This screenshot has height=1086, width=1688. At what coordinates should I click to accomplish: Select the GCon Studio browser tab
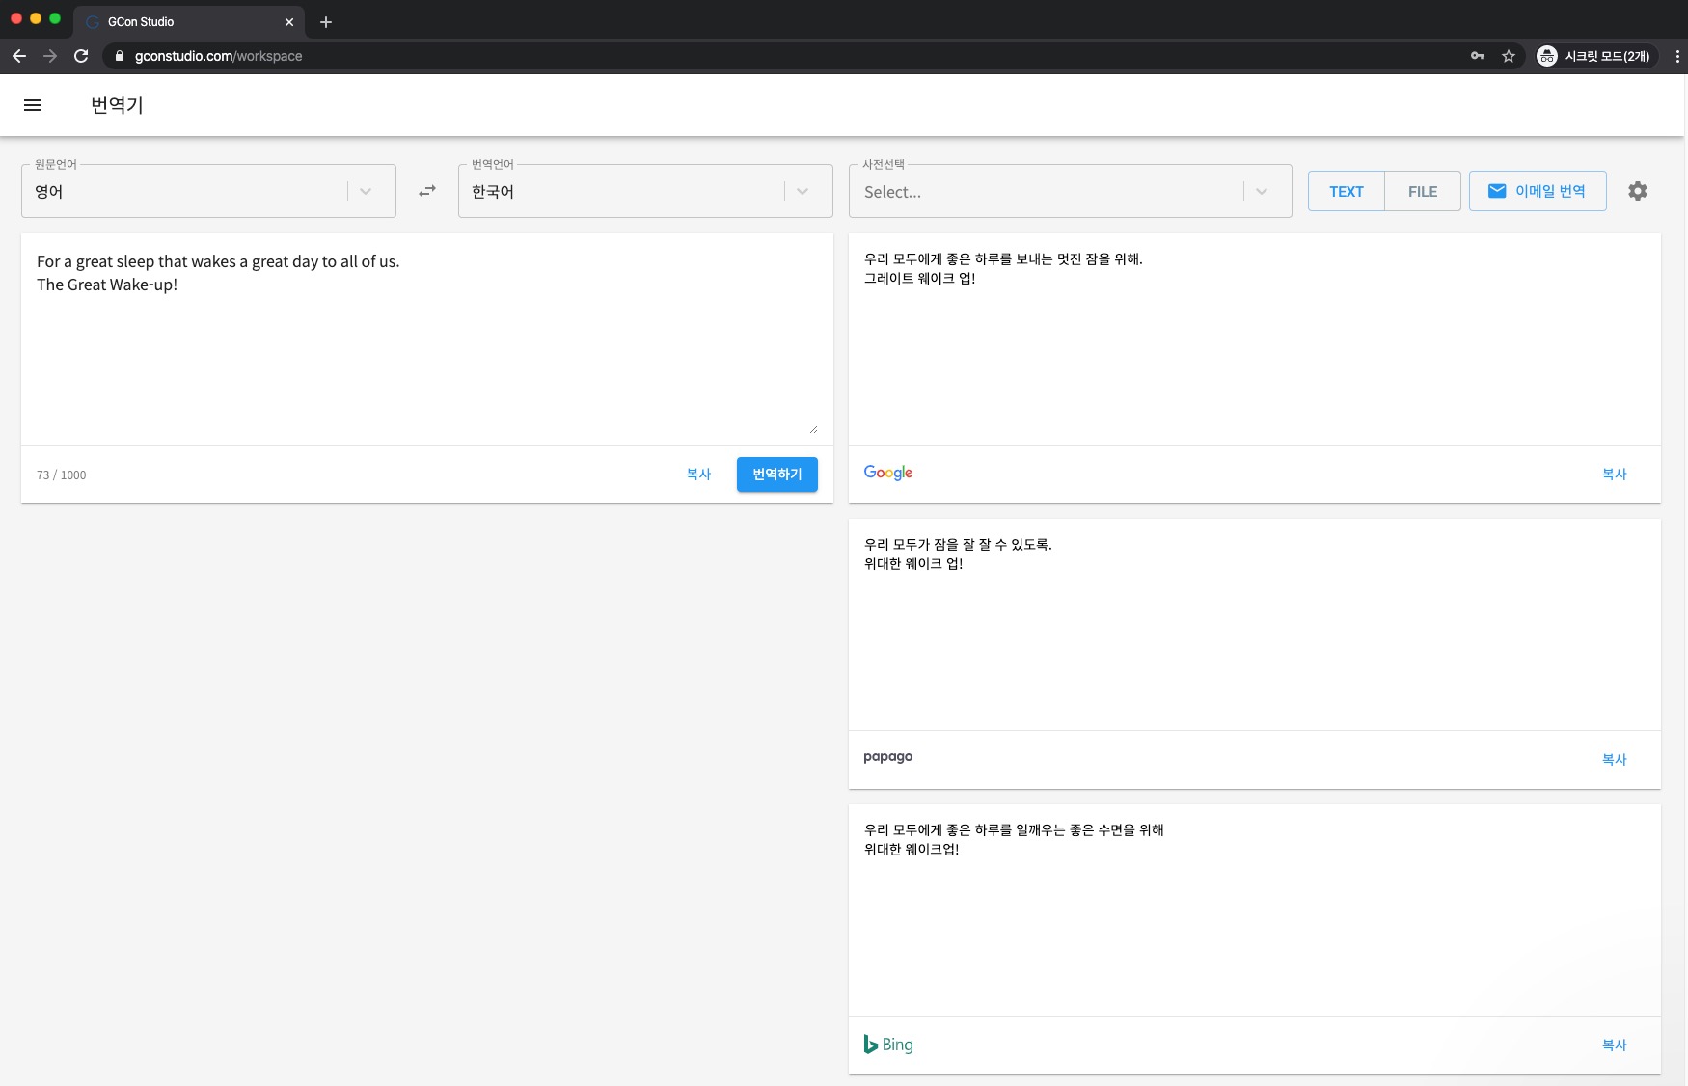[189, 22]
